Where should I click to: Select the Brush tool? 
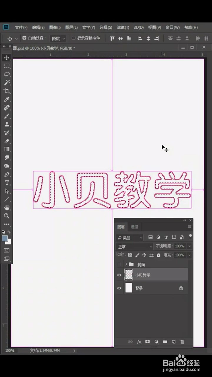7,116
